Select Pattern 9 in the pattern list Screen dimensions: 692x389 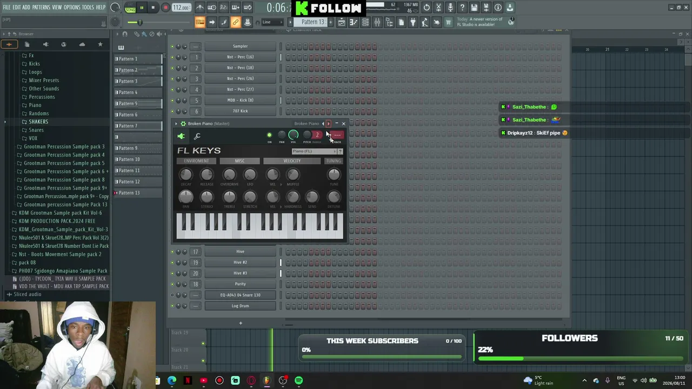138,148
